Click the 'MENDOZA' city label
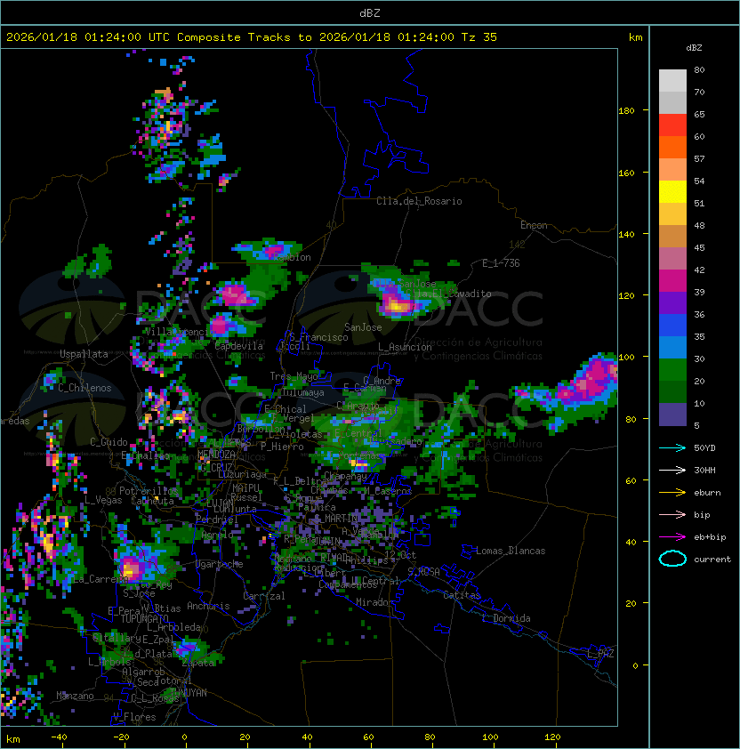This screenshot has height=749, width=740. click(216, 454)
